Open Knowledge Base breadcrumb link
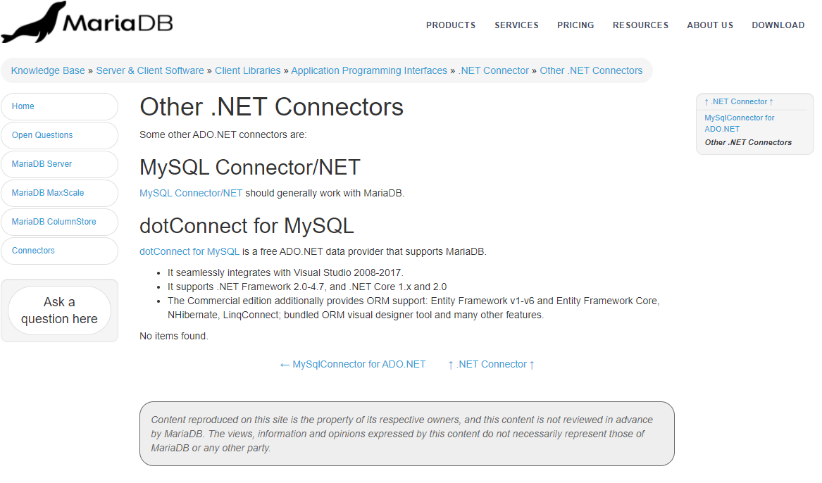822x483 pixels. (x=48, y=70)
